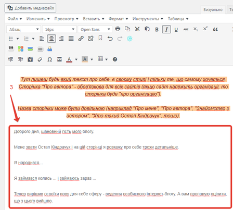Undo the last action
Screen dimensions: 233x210
tap(110, 39)
